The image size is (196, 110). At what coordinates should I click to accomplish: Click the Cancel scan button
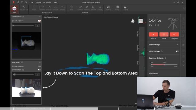pyautogui.click(x=153, y=35)
